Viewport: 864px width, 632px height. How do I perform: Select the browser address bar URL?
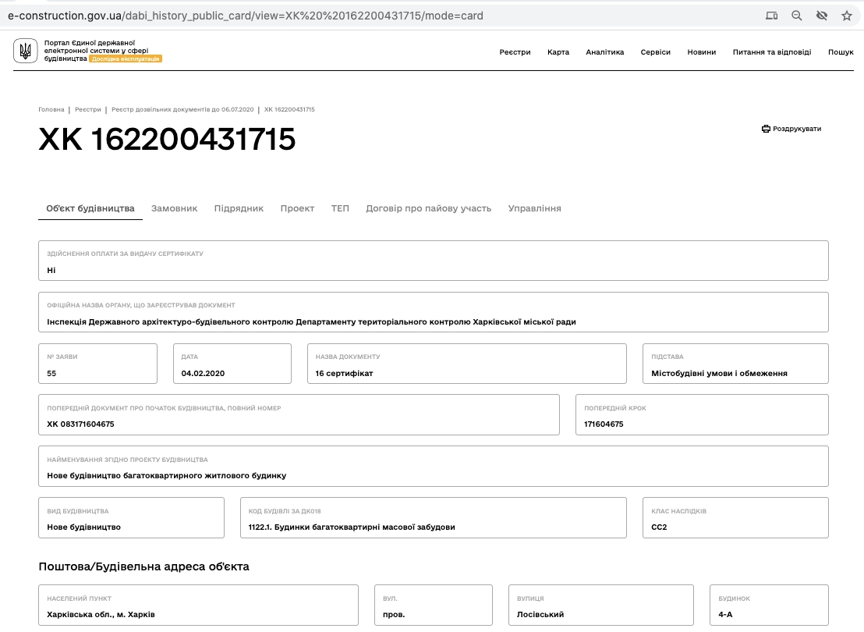pyautogui.click(x=245, y=16)
